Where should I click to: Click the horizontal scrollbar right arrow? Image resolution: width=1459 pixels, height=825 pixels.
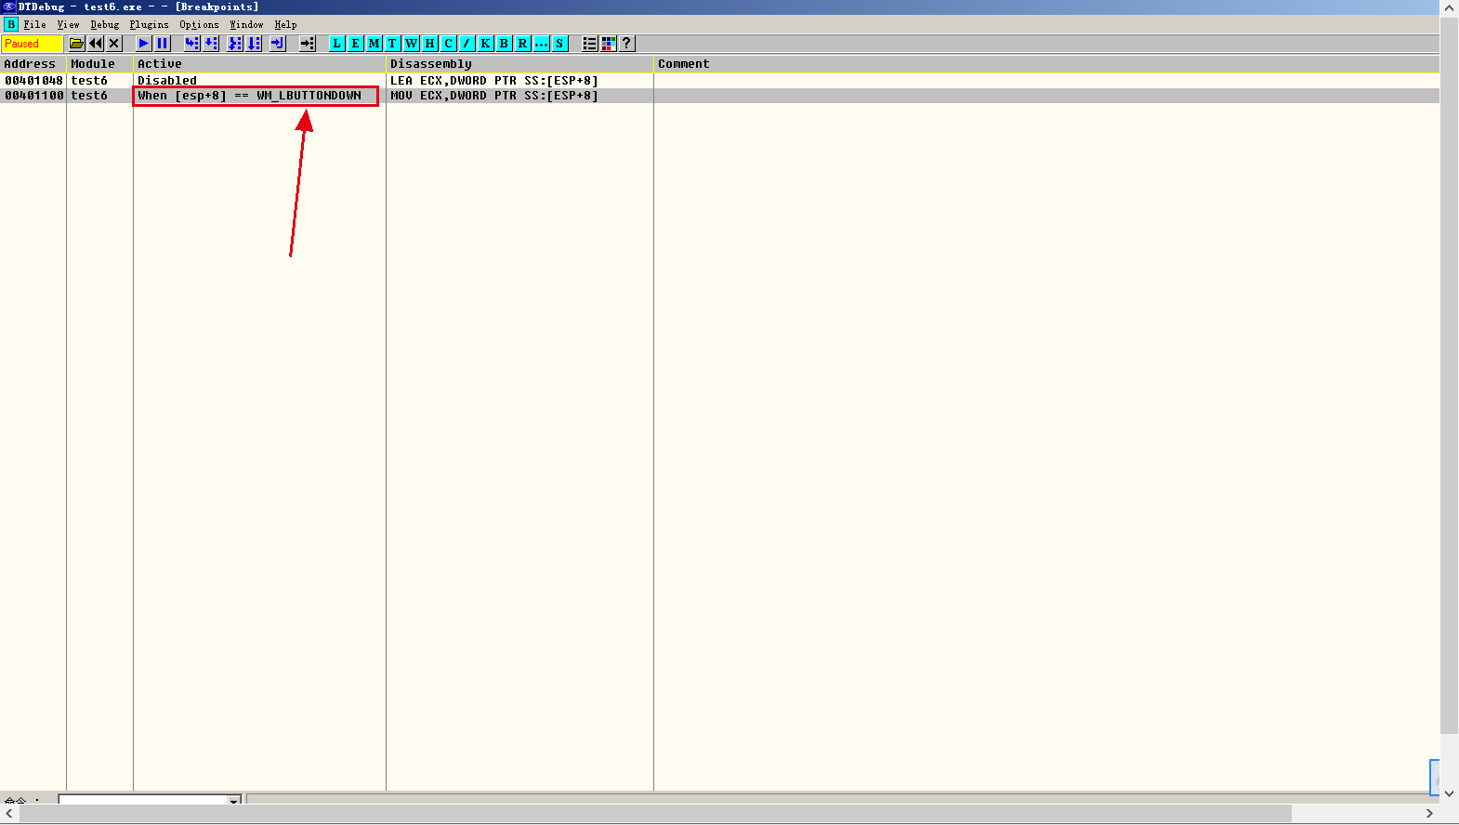click(x=1429, y=813)
